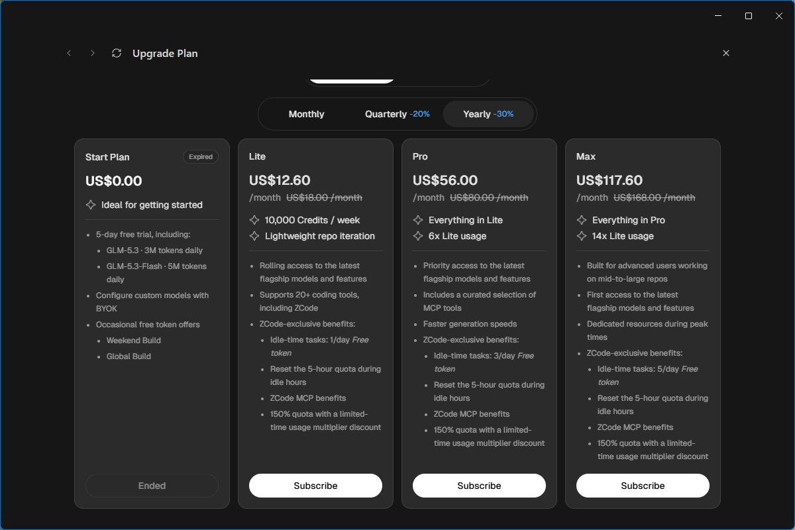Click 'Configure custom models with BYOK' text
The width and height of the screenshot is (795, 530).
point(152,302)
